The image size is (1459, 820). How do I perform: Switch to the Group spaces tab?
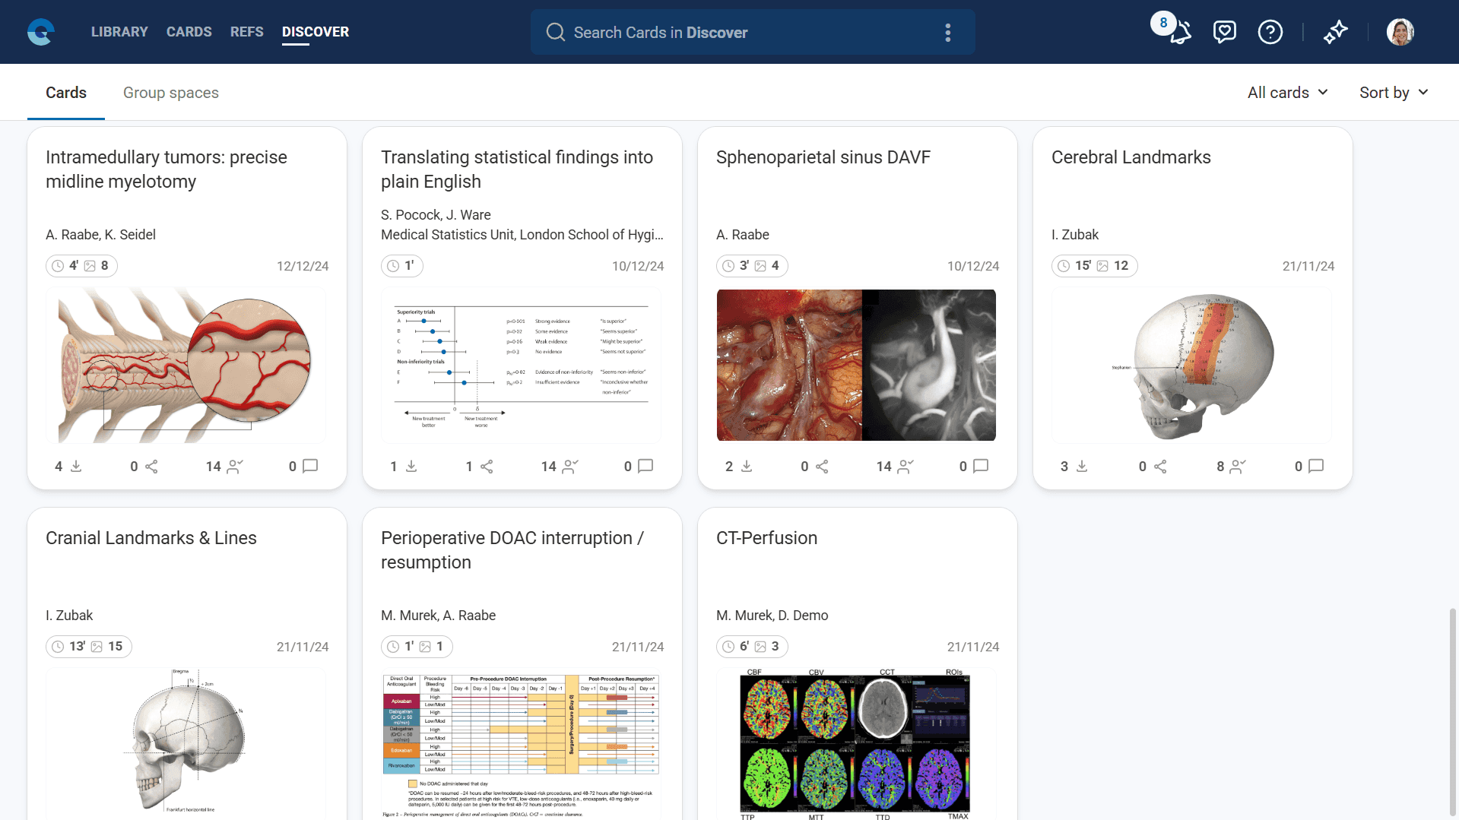(x=170, y=93)
